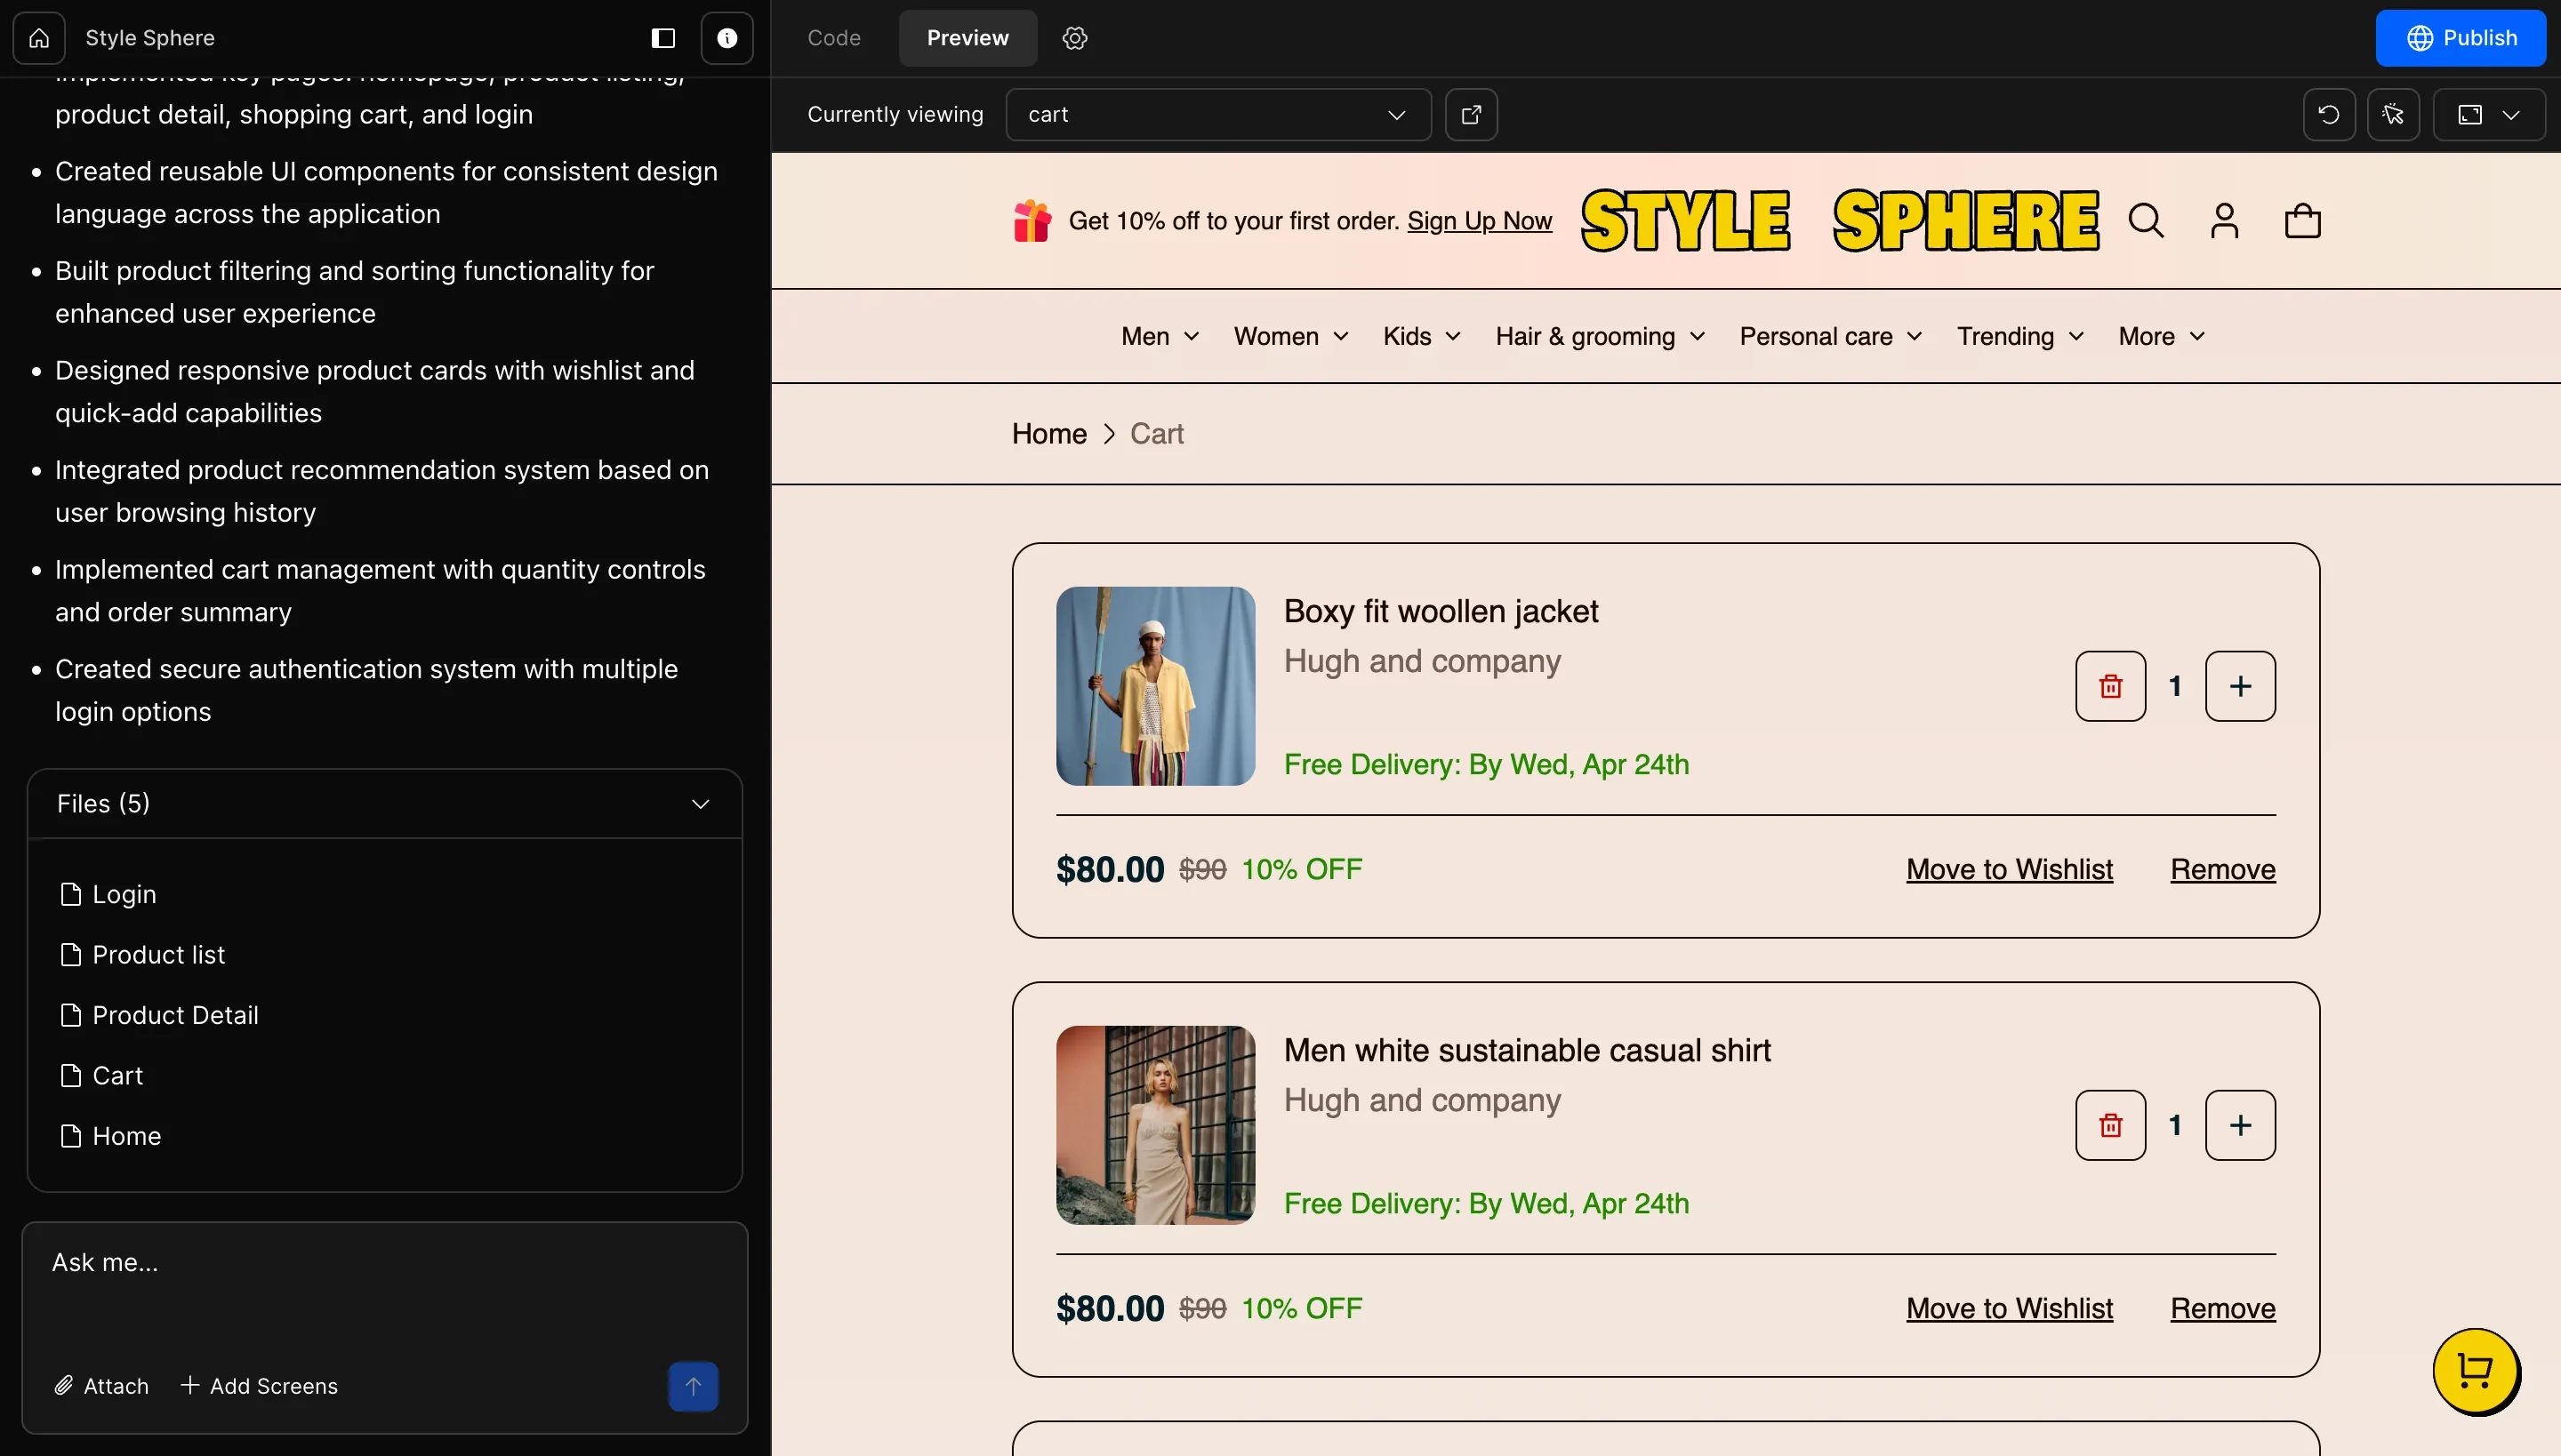Image resolution: width=2561 pixels, height=1456 pixels.
Task: Click the Cart breadcrumb text
Action: tap(1156, 434)
